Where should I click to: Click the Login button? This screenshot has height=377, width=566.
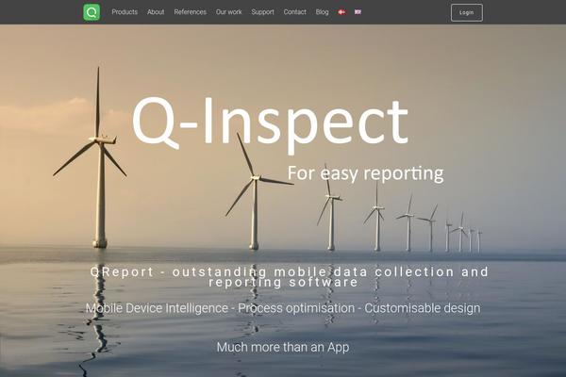click(x=467, y=12)
